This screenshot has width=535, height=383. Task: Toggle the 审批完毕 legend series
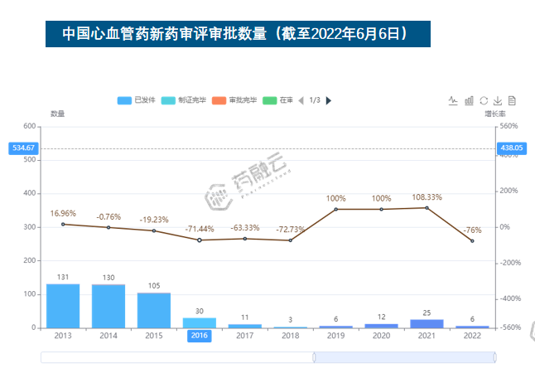click(x=234, y=100)
